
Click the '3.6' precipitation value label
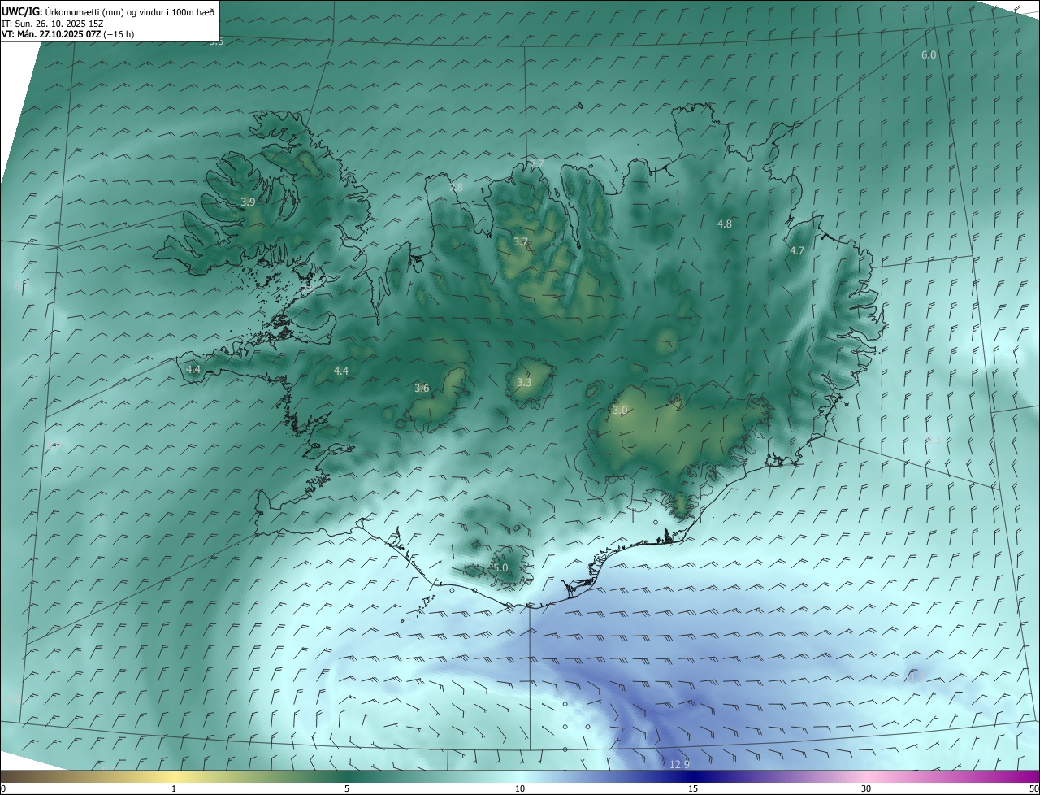pos(422,389)
